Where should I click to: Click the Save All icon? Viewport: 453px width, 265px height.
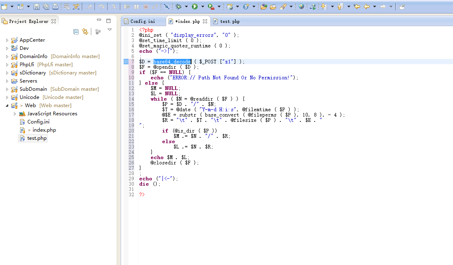tap(46, 7)
